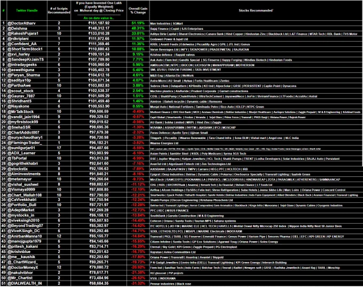The height and width of the screenshot is (287, 363).
Task: Click the @intradaygeeks handle
Action: 22,64
